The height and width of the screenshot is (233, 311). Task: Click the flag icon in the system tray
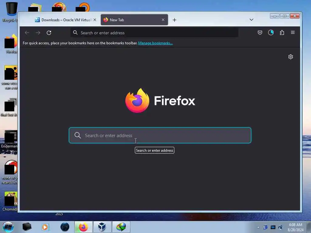(x=265, y=227)
